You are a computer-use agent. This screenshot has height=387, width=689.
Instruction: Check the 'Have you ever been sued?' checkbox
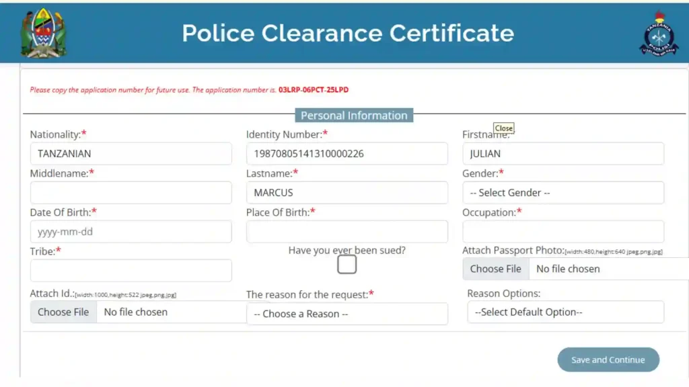pyautogui.click(x=347, y=265)
